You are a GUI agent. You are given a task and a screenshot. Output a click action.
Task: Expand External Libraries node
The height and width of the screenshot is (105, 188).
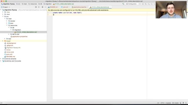pos(1,59)
